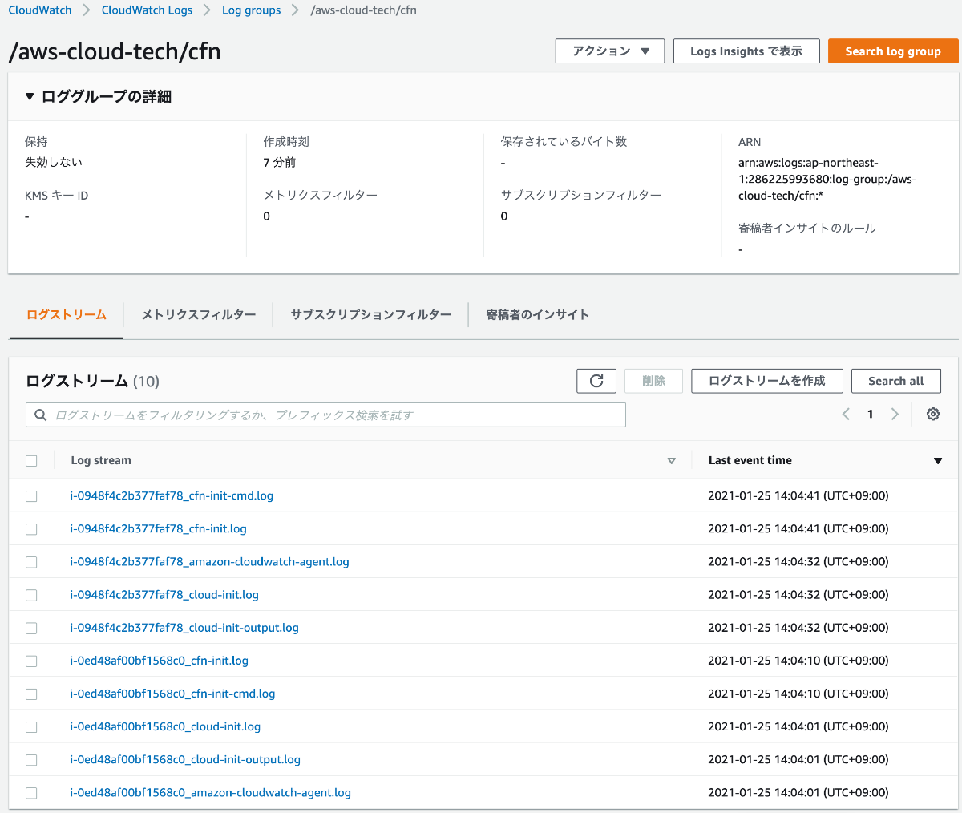Open i-0ed48af00bf1568c0_cloud-init.log stream

(x=165, y=726)
